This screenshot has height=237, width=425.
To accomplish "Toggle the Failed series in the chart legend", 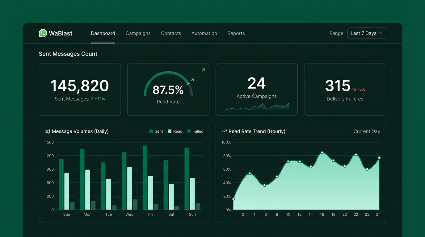I will pyautogui.click(x=195, y=131).
